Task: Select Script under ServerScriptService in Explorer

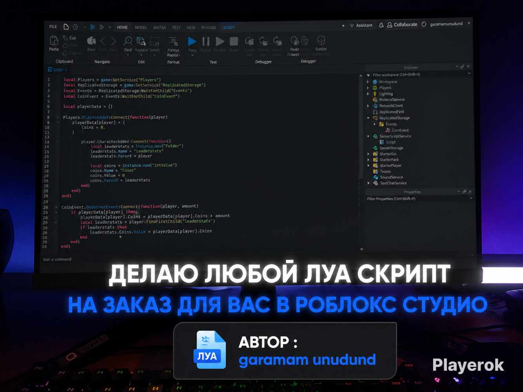Action: pyautogui.click(x=390, y=142)
